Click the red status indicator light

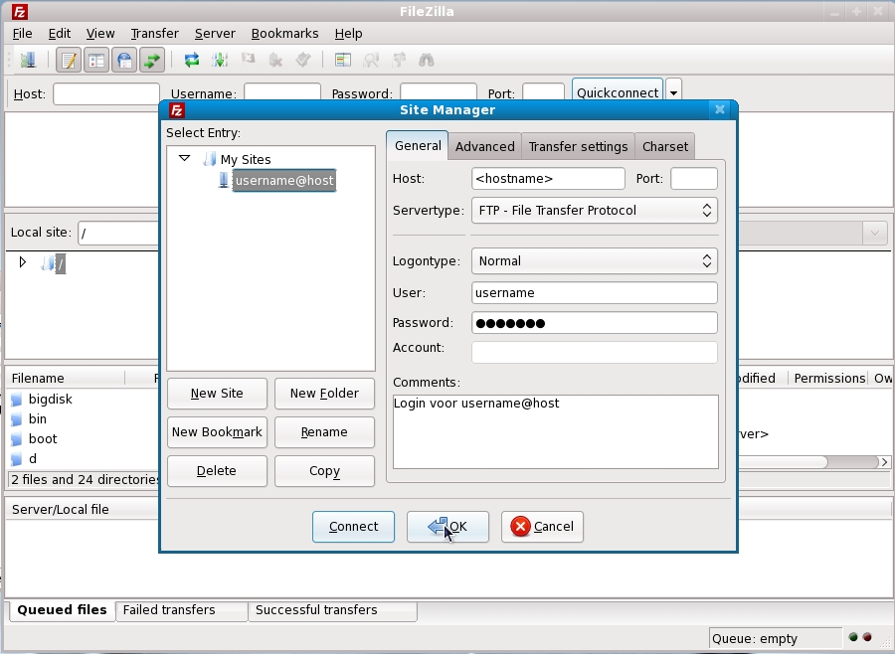(x=867, y=637)
